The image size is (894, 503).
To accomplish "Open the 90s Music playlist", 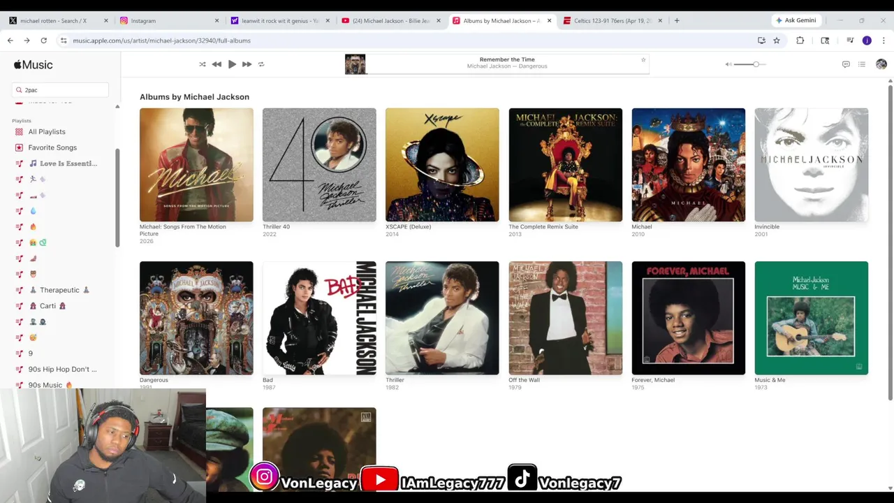I will pos(50,385).
